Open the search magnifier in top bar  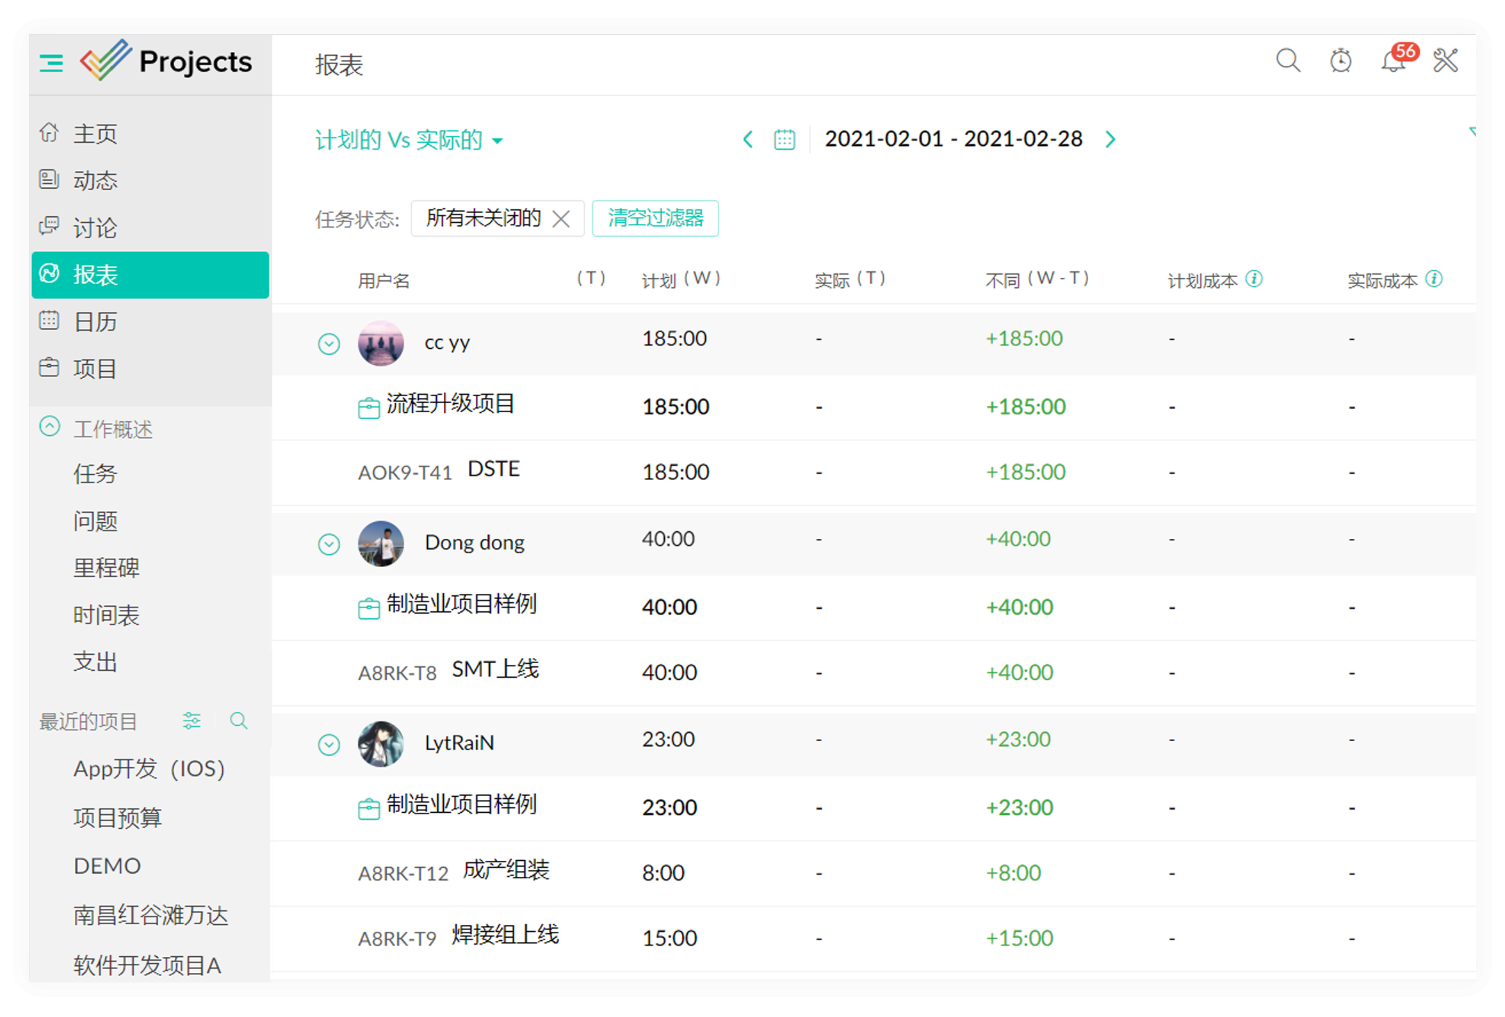tap(1287, 61)
